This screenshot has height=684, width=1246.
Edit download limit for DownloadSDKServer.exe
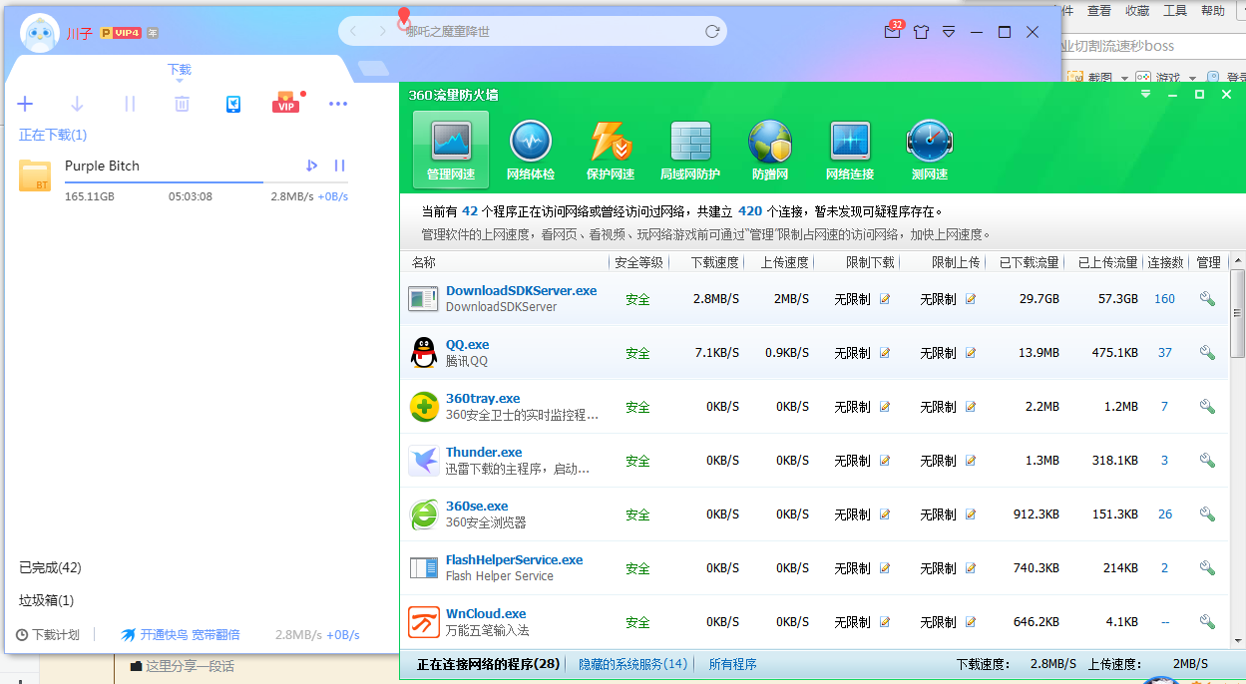click(x=884, y=299)
